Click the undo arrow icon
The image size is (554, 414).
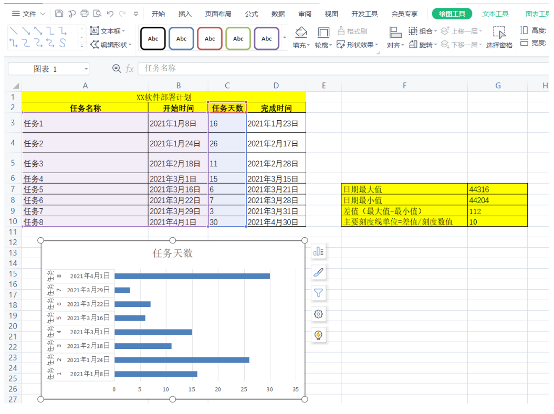tap(110, 14)
